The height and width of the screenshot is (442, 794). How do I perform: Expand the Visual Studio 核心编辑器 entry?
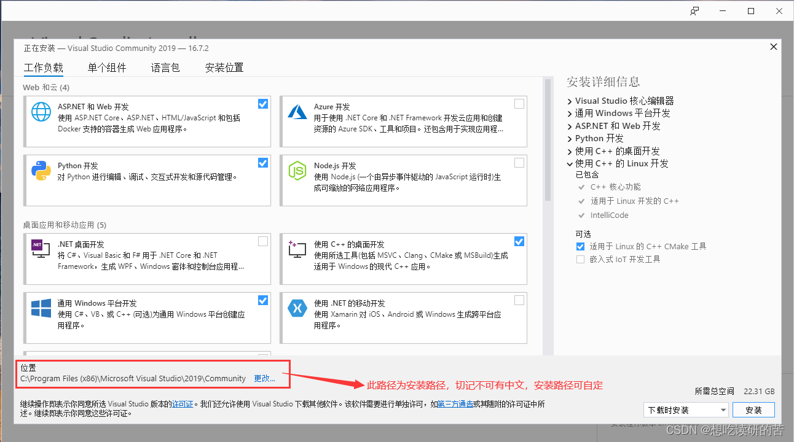point(569,101)
